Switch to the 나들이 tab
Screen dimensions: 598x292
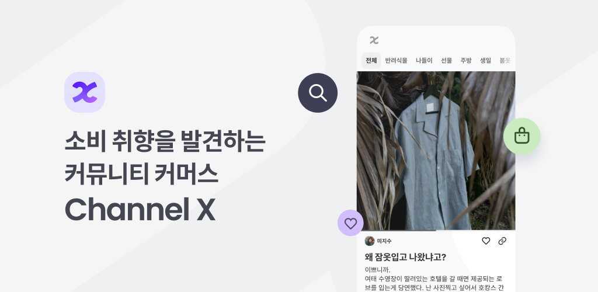(x=424, y=61)
